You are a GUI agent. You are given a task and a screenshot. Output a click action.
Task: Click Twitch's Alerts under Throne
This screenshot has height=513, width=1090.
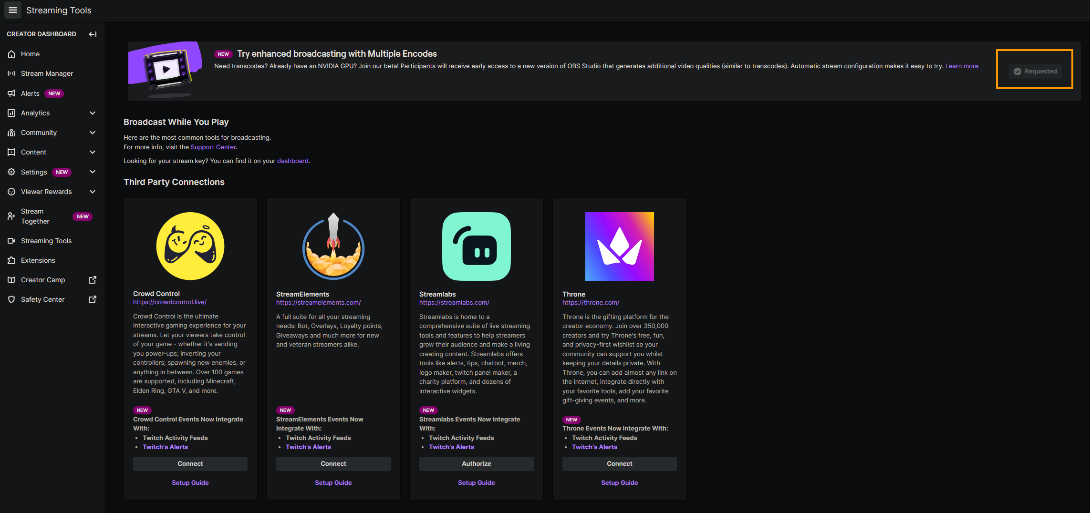pyautogui.click(x=594, y=447)
